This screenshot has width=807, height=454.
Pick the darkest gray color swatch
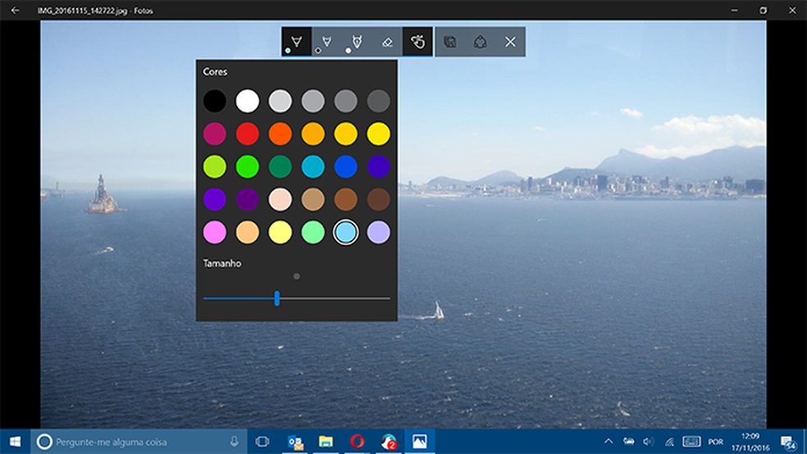378,101
